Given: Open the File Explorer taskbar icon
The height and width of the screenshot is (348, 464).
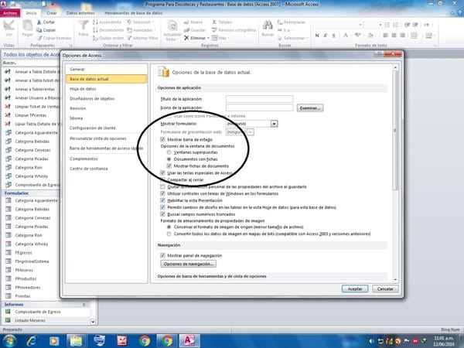Looking at the screenshot, I should (76, 341).
